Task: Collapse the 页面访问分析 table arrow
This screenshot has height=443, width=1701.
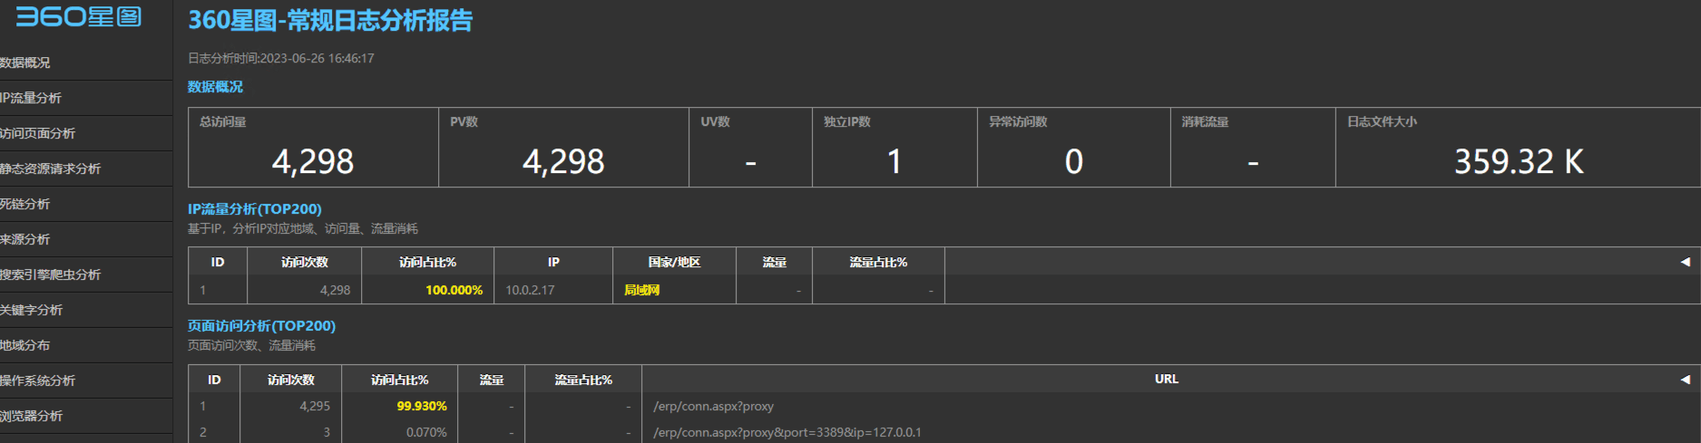Action: click(x=1685, y=380)
